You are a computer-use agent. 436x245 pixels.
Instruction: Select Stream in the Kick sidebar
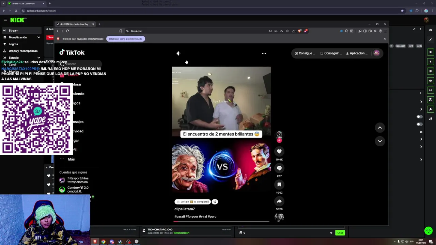pos(21,31)
